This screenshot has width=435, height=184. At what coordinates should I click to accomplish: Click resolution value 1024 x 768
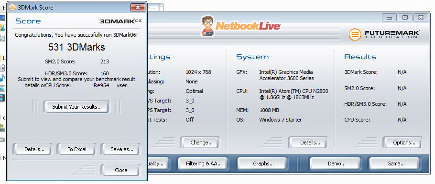pos(198,72)
